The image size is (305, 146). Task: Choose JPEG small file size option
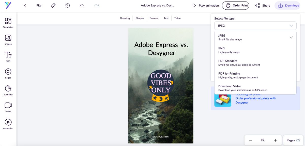pos(255,37)
